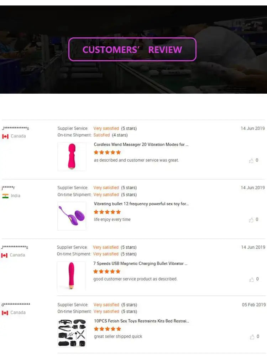Click the star rating on the 10PCS restraints review

click(106, 329)
